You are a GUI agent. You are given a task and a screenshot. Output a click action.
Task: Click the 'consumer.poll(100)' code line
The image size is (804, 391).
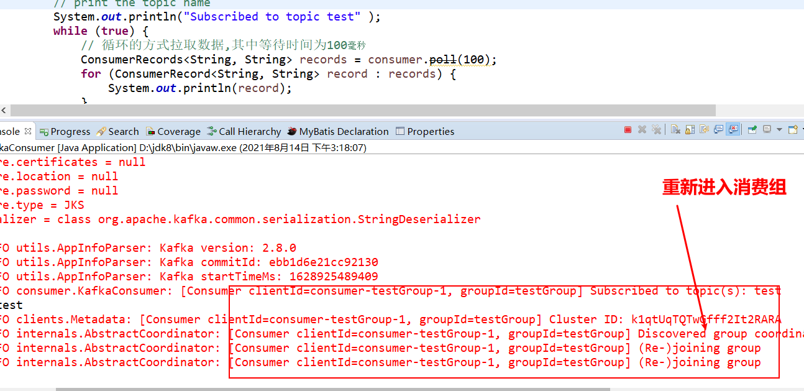[x=289, y=60]
